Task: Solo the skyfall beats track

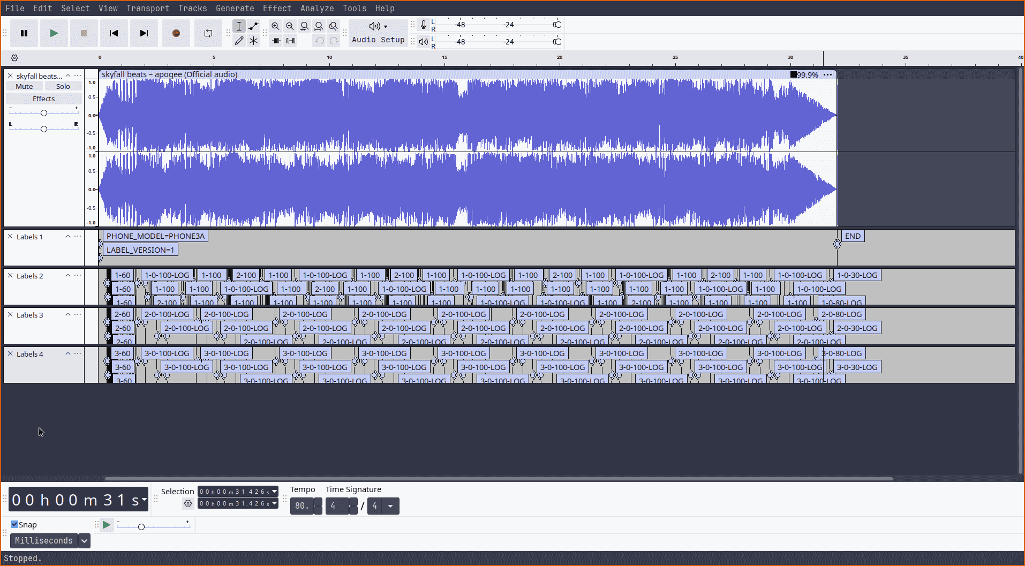Action: pos(63,86)
